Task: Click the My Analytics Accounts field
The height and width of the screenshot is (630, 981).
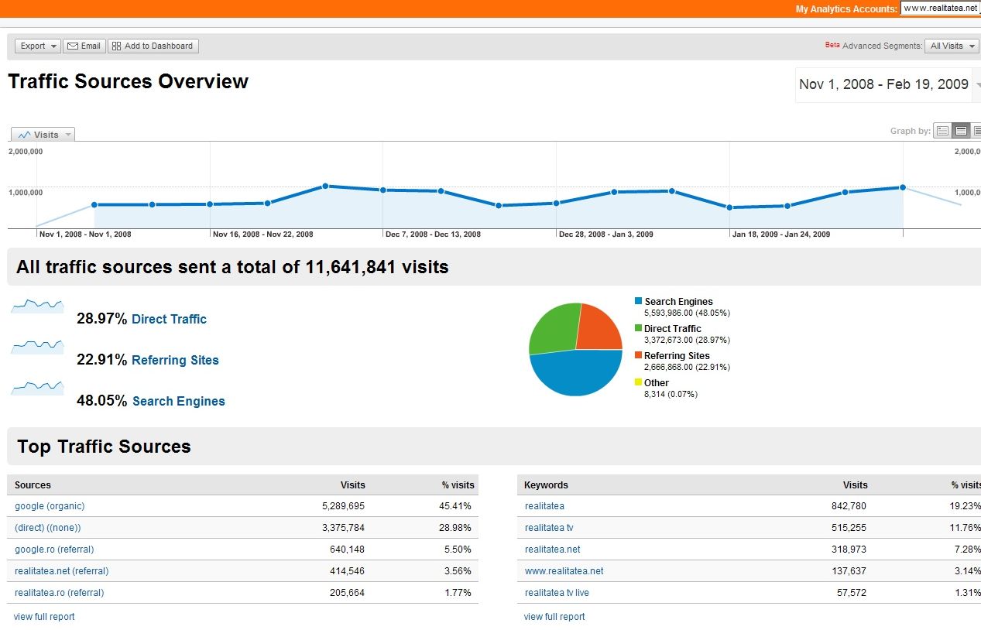Action: [940, 9]
